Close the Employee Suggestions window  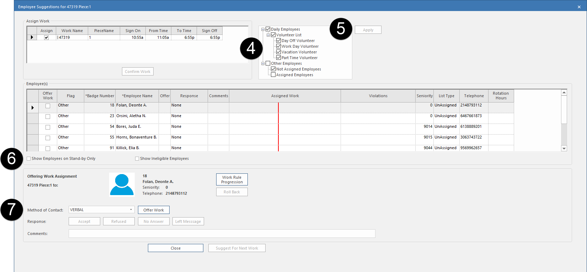(579, 7)
